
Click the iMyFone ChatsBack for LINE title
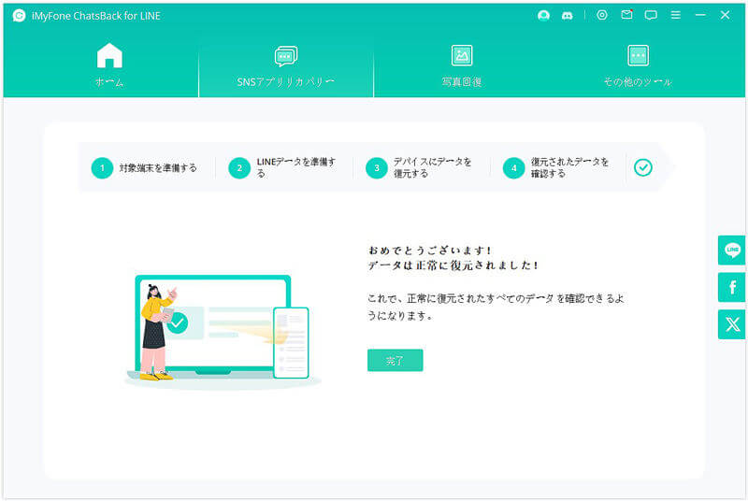(96, 16)
